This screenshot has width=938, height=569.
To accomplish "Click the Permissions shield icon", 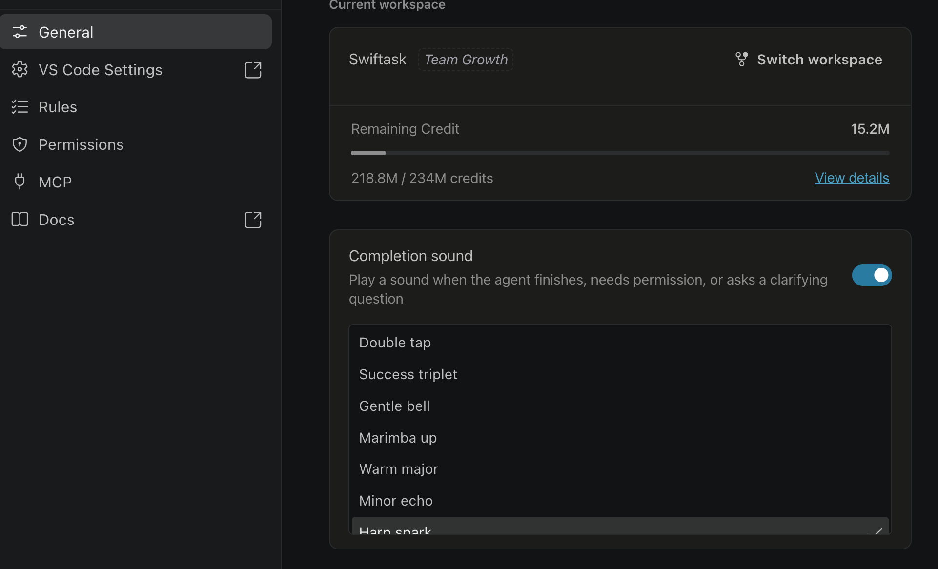I will 20,144.
